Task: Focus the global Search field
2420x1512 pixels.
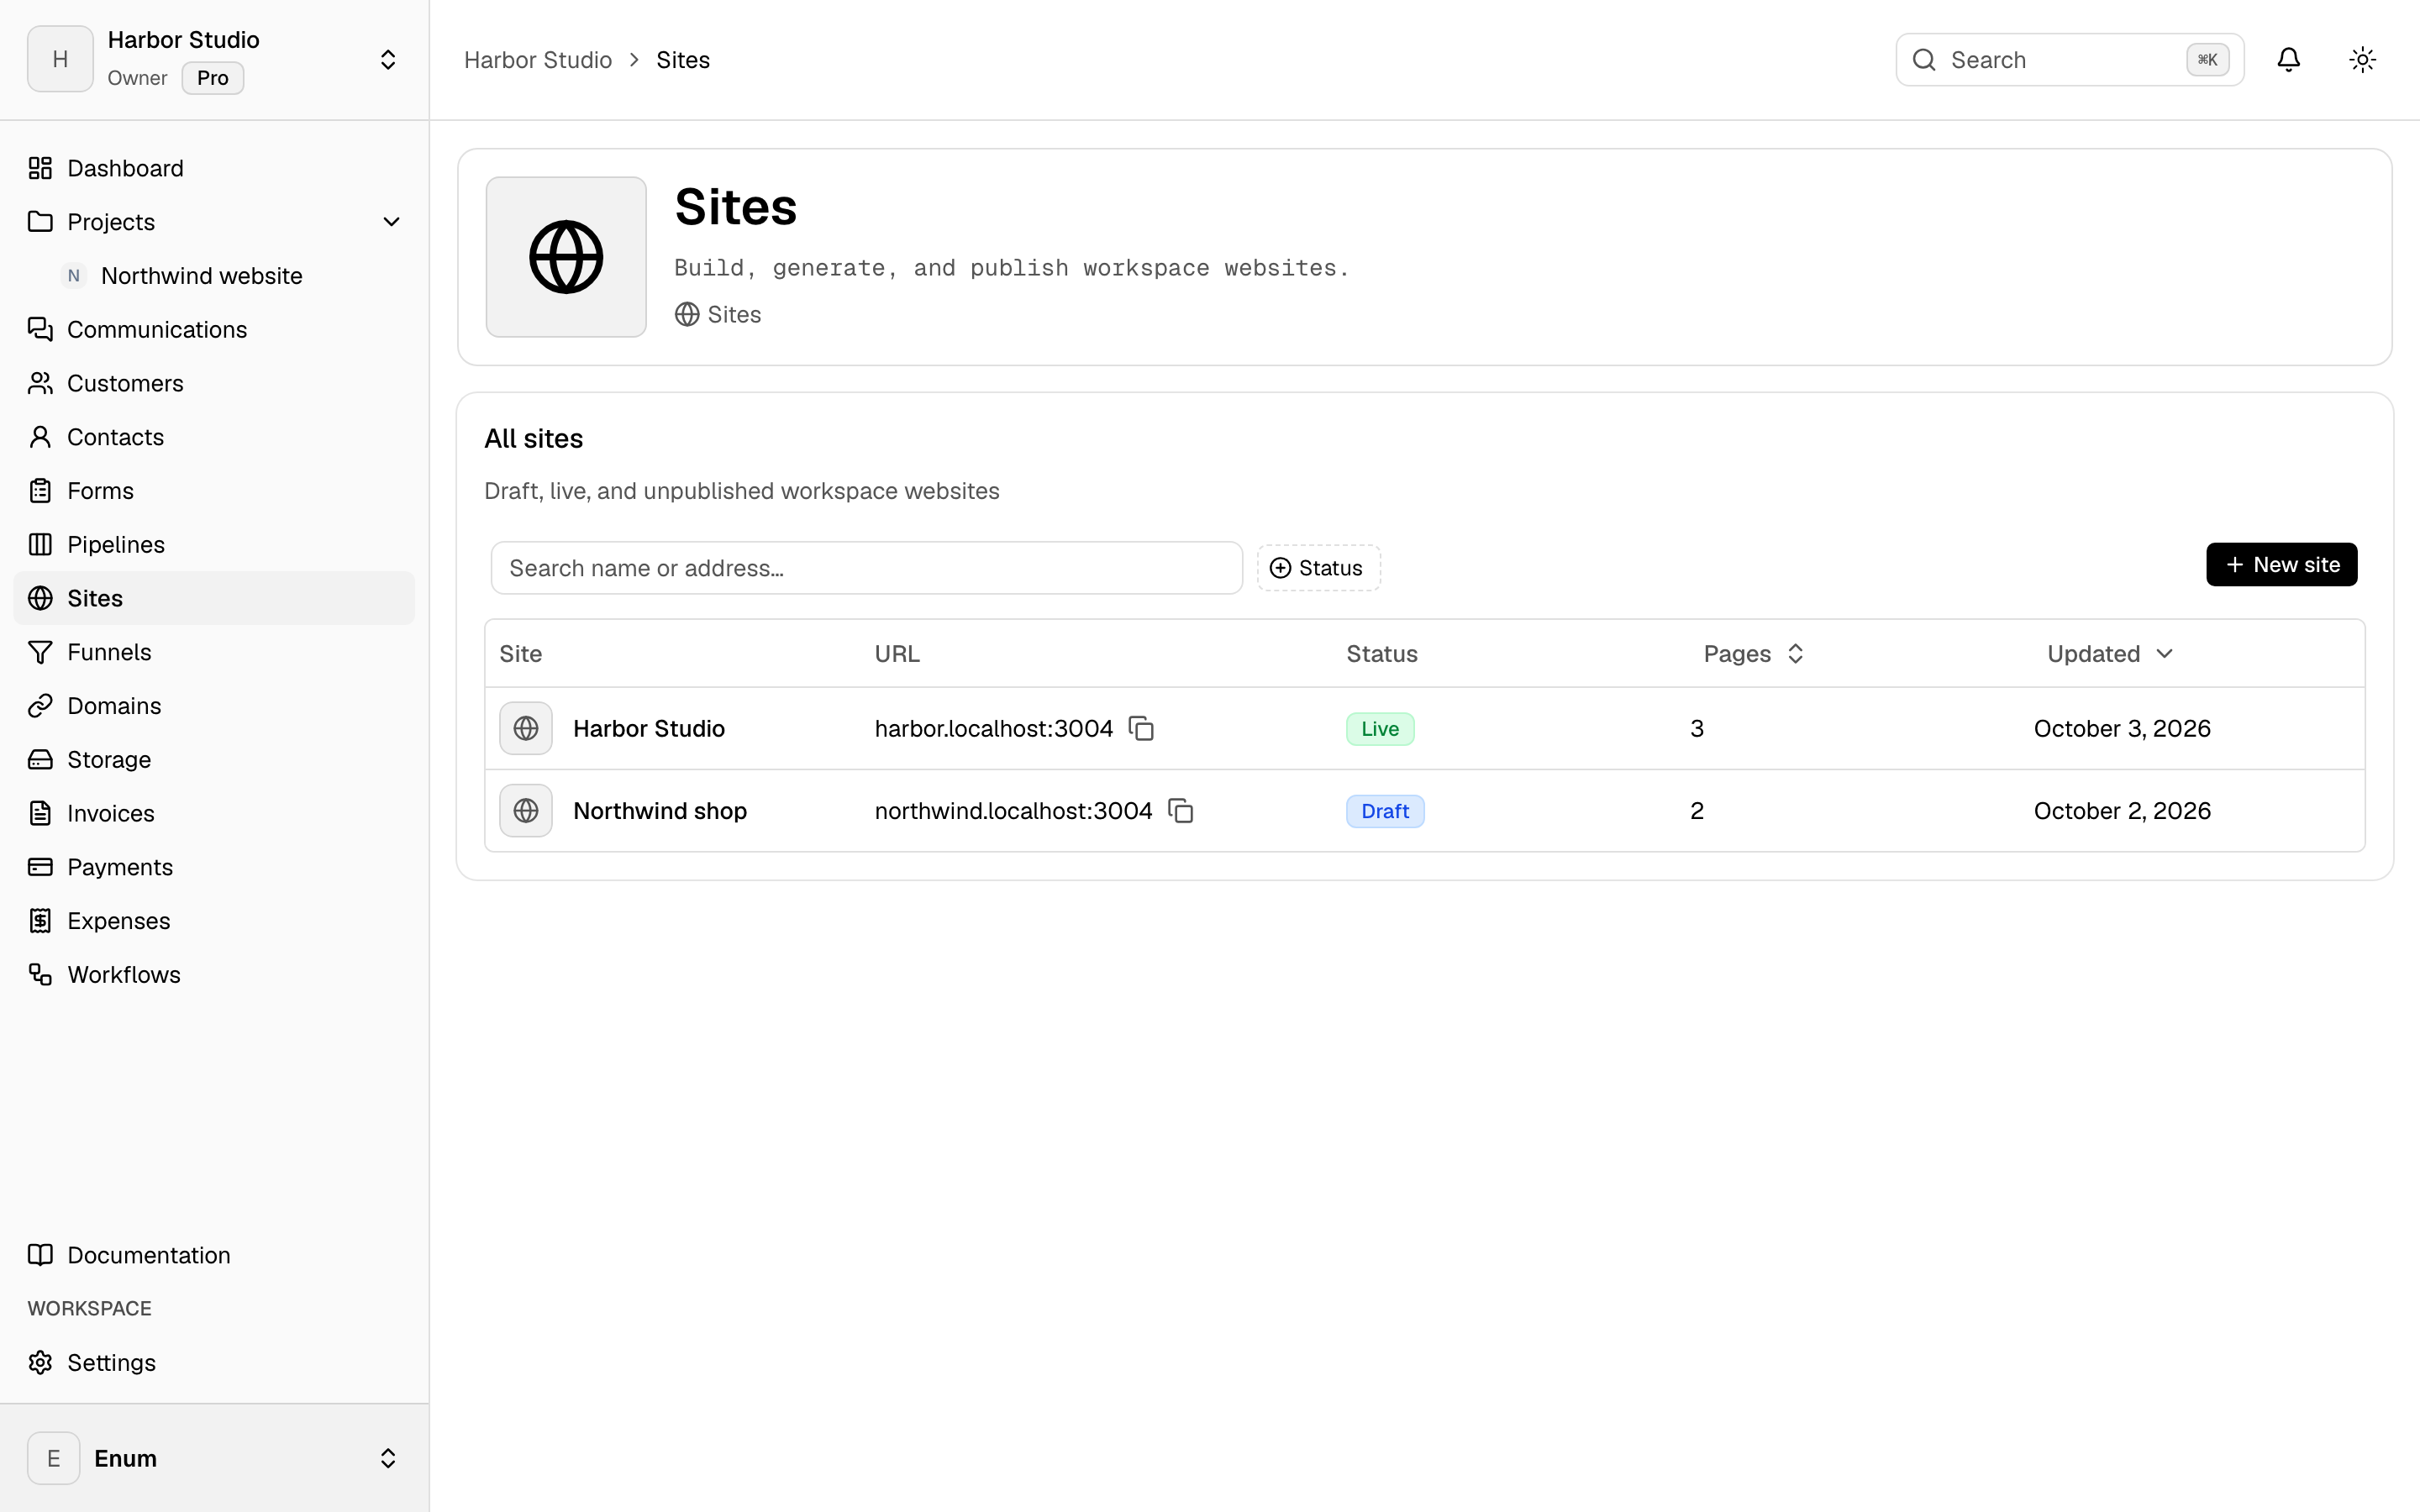Action: click(2069, 60)
